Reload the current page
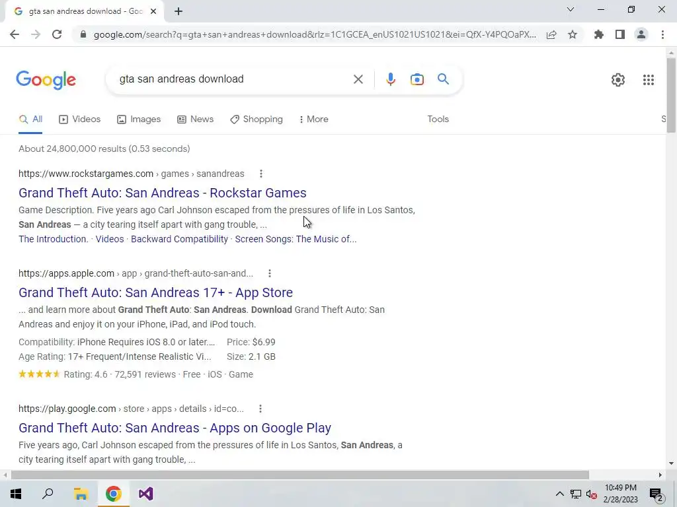Viewport: 677px width, 507px height. tap(57, 34)
